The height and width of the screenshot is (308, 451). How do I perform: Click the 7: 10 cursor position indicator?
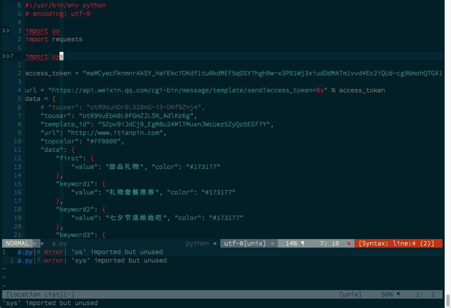[x=329, y=243]
